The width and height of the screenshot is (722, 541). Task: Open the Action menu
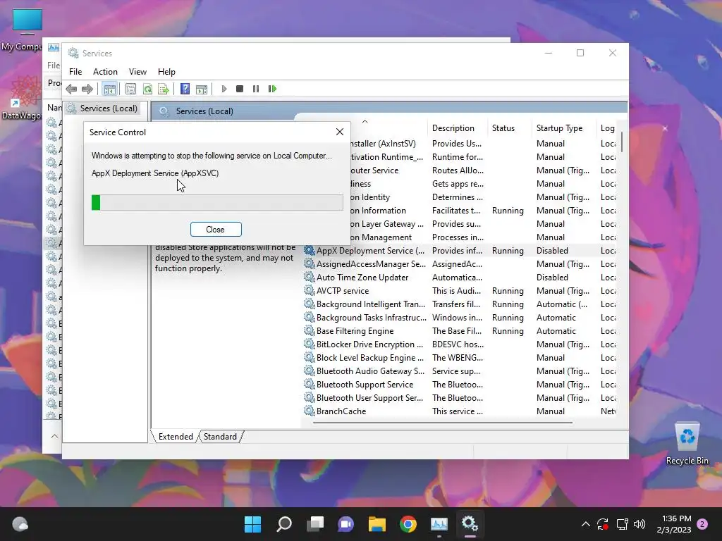[x=105, y=72]
